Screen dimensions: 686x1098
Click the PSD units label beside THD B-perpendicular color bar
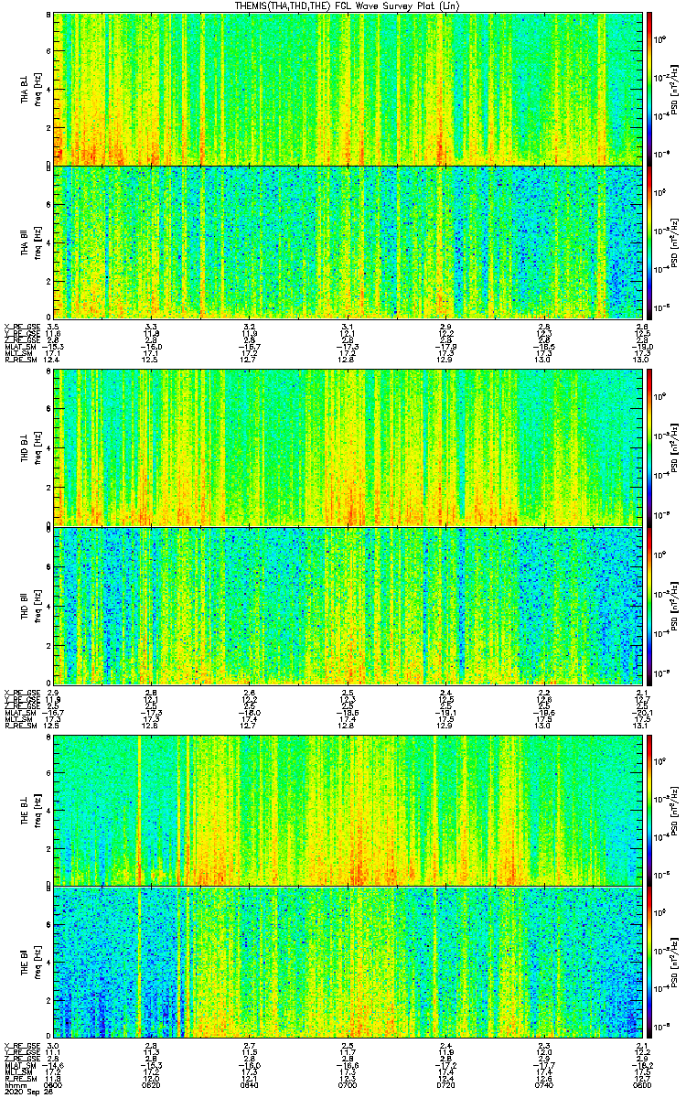675,447
